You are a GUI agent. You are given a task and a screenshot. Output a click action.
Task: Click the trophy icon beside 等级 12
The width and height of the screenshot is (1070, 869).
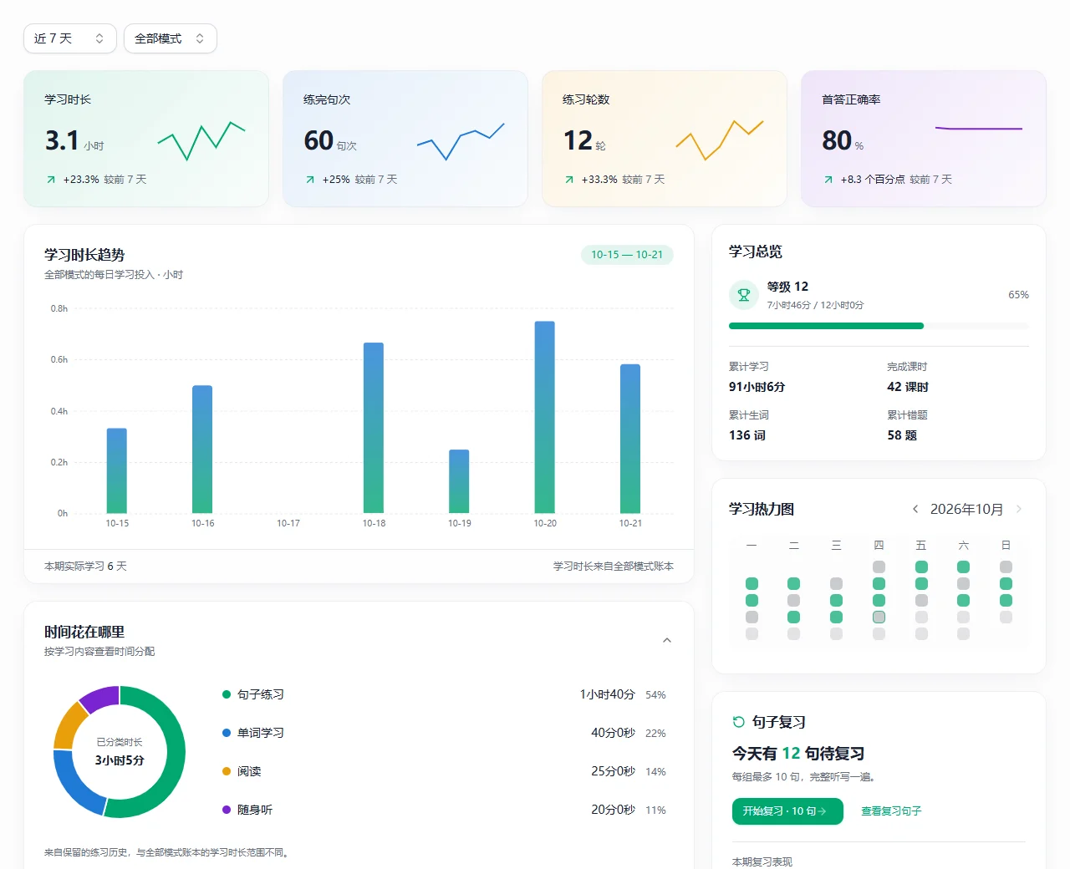743,295
